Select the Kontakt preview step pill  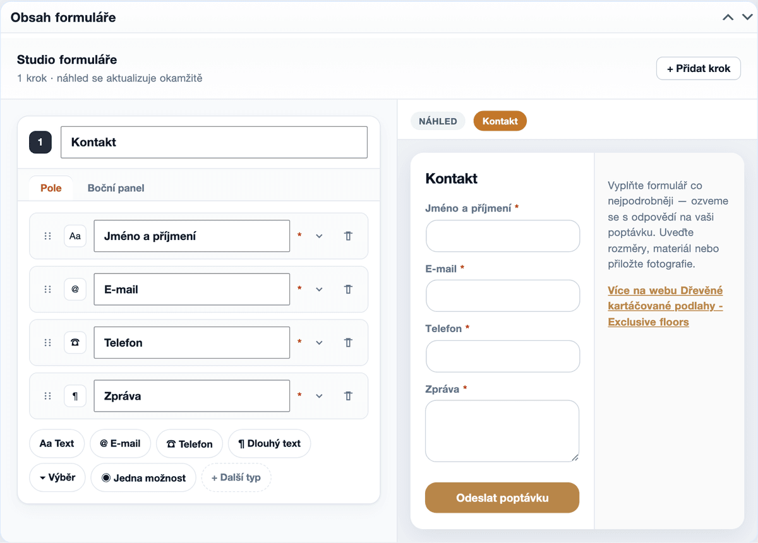[500, 121]
